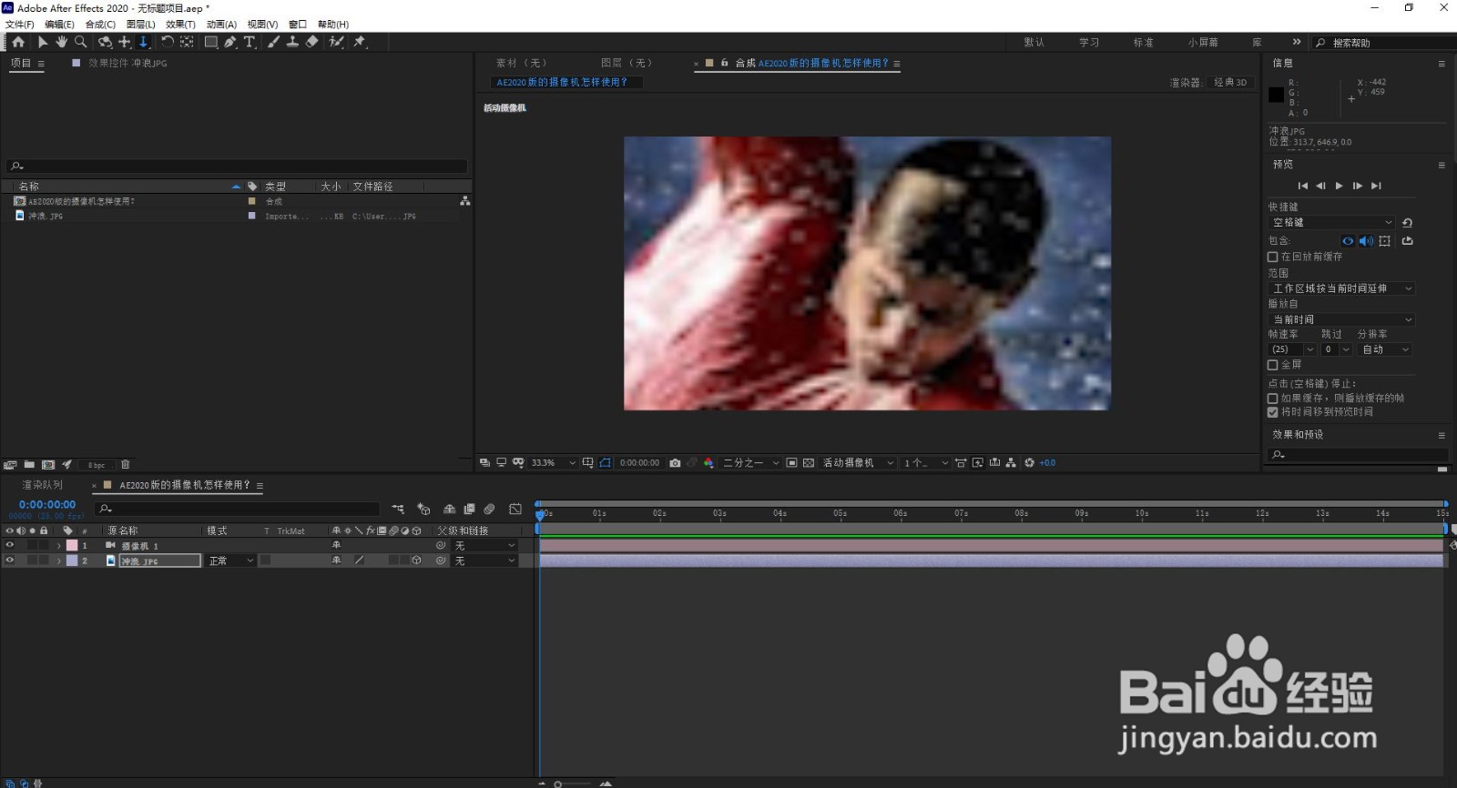Select the Puppet Pin tool
1457x788 pixels.
point(360,42)
